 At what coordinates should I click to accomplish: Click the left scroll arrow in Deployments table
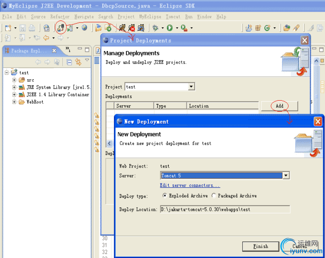click(109, 143)
